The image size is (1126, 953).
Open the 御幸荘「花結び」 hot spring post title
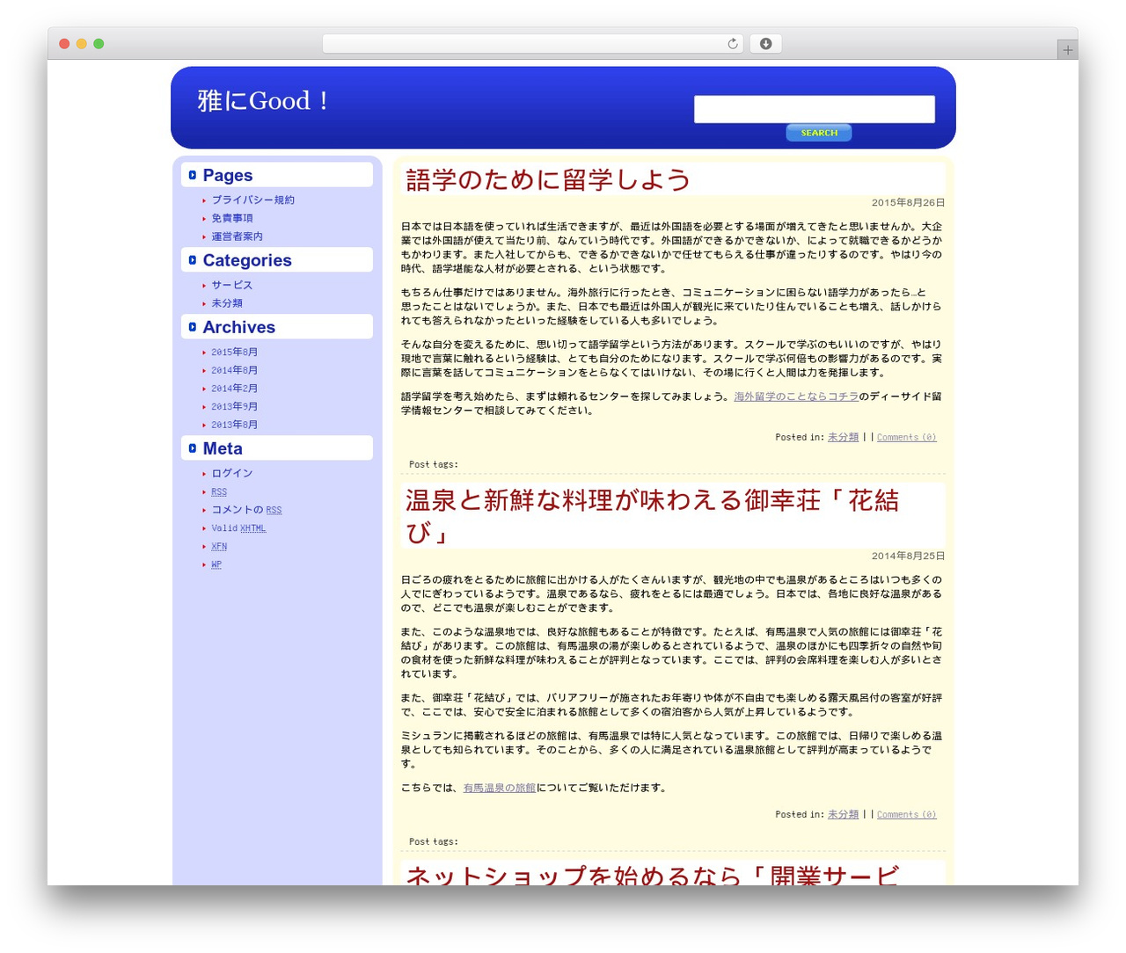[x=652, y=516]
